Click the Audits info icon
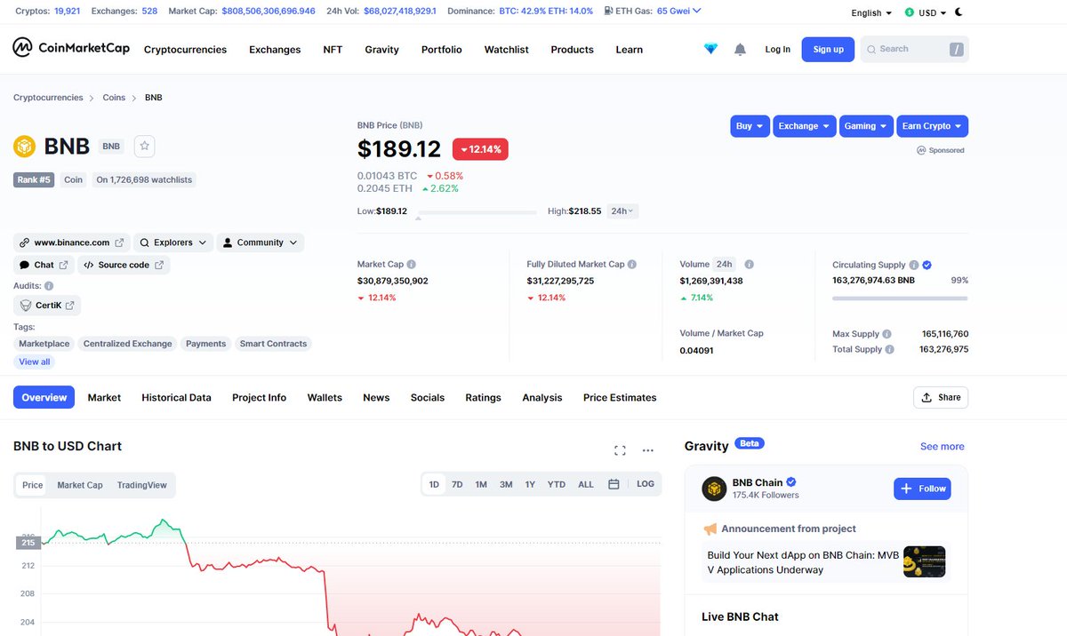The image size is (1067, 636). point(49,286)
